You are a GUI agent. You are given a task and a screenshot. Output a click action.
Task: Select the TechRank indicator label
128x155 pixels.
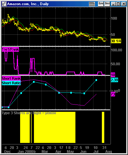coord(10,50)
